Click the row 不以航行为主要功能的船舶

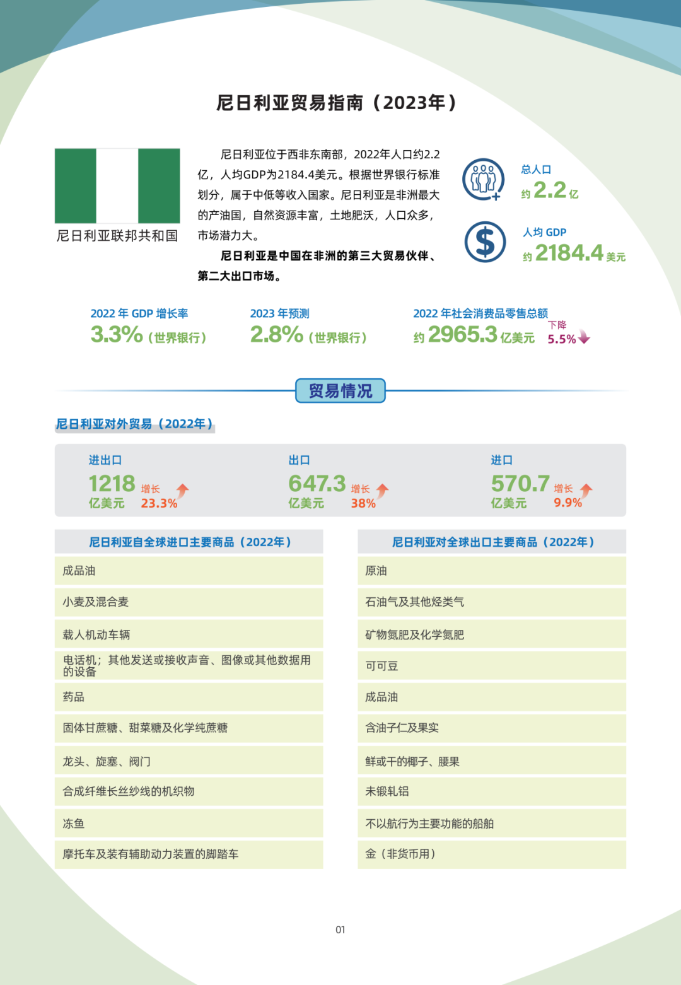(x=492, y=823)
